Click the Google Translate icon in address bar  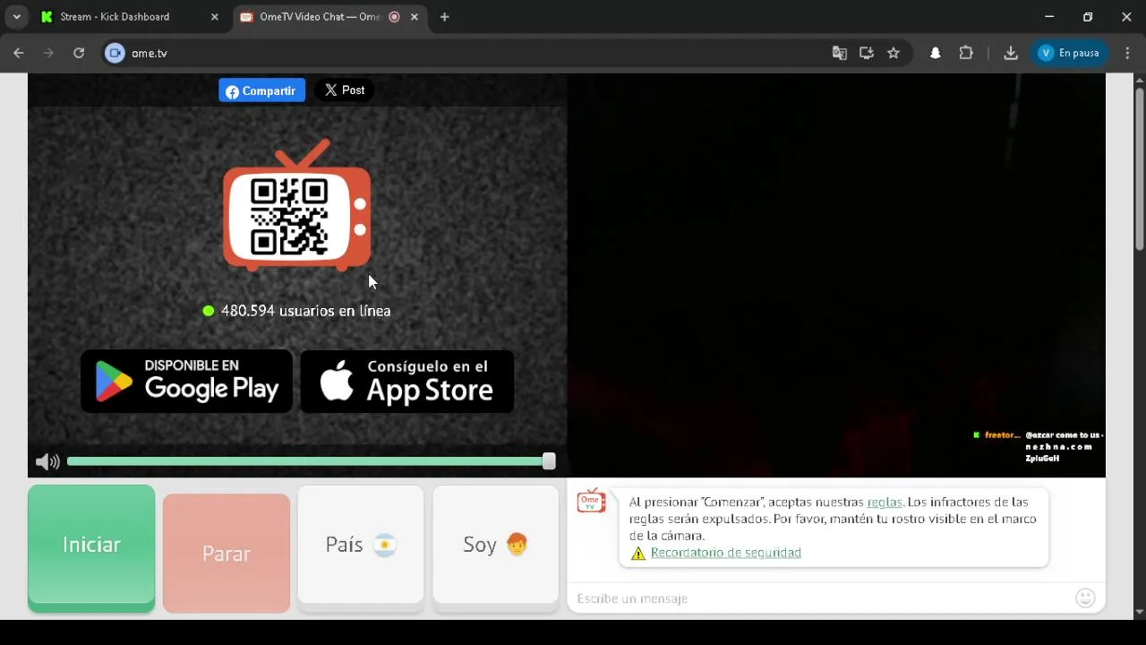coord(839,53)
